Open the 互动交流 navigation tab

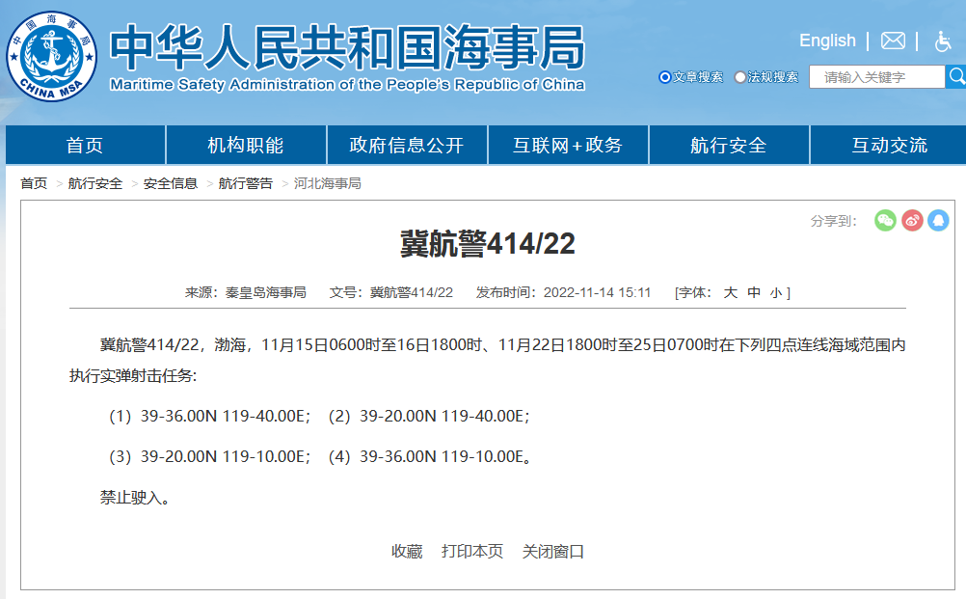889,145
